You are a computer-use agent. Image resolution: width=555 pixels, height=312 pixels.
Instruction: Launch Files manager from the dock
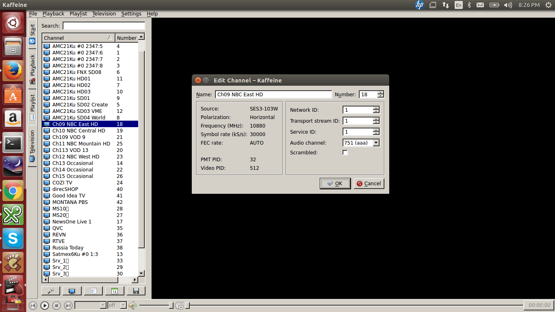[13, 47]
